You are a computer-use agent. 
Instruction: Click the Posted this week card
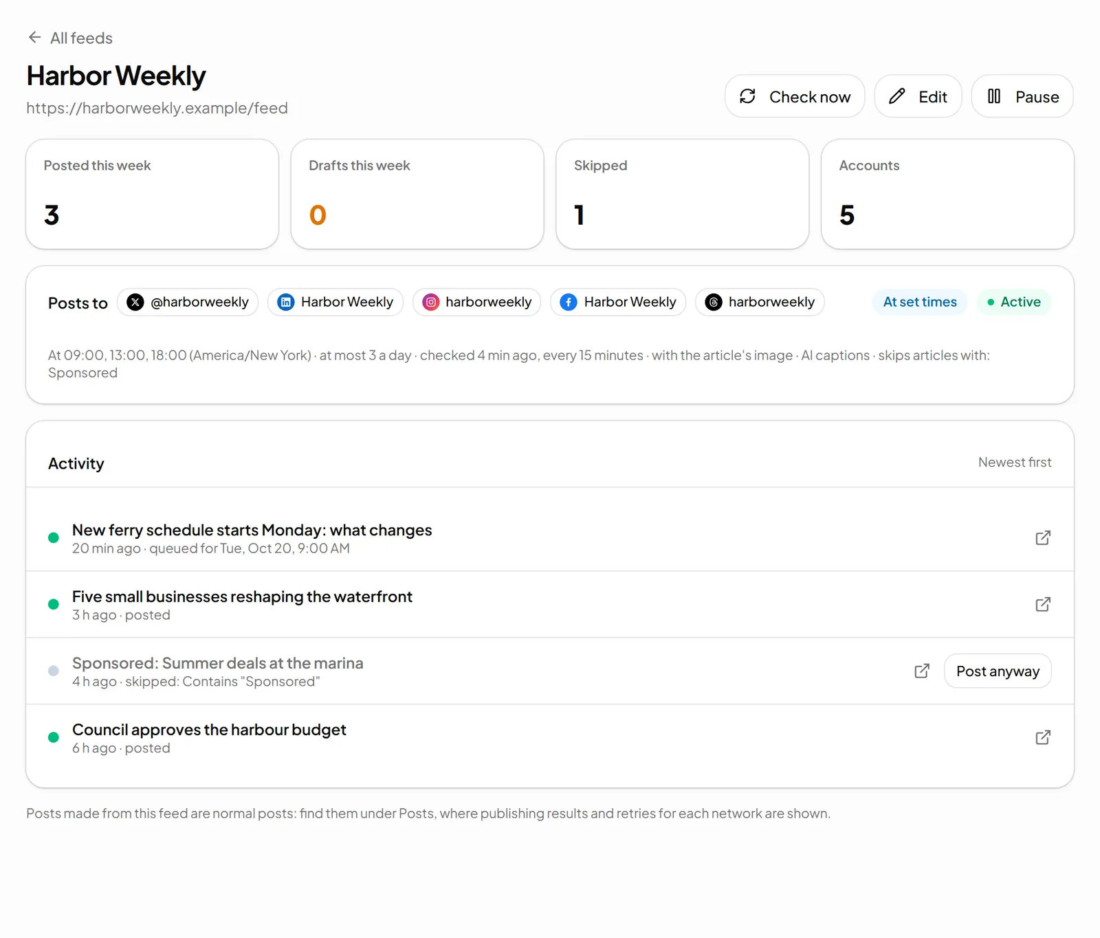pyautogui.click(x=152, y=194)
